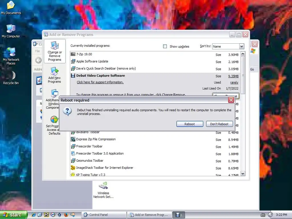Switch to Control Panel taskbar button
Viewport: 292px width, 219px height.
click(104, 215)
